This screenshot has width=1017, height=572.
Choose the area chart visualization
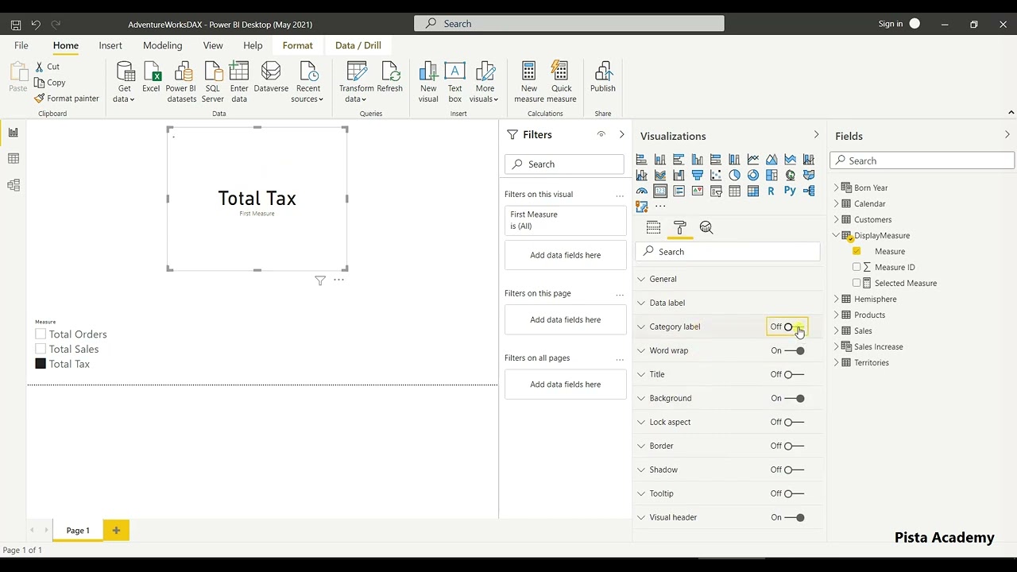click(771, 160)
